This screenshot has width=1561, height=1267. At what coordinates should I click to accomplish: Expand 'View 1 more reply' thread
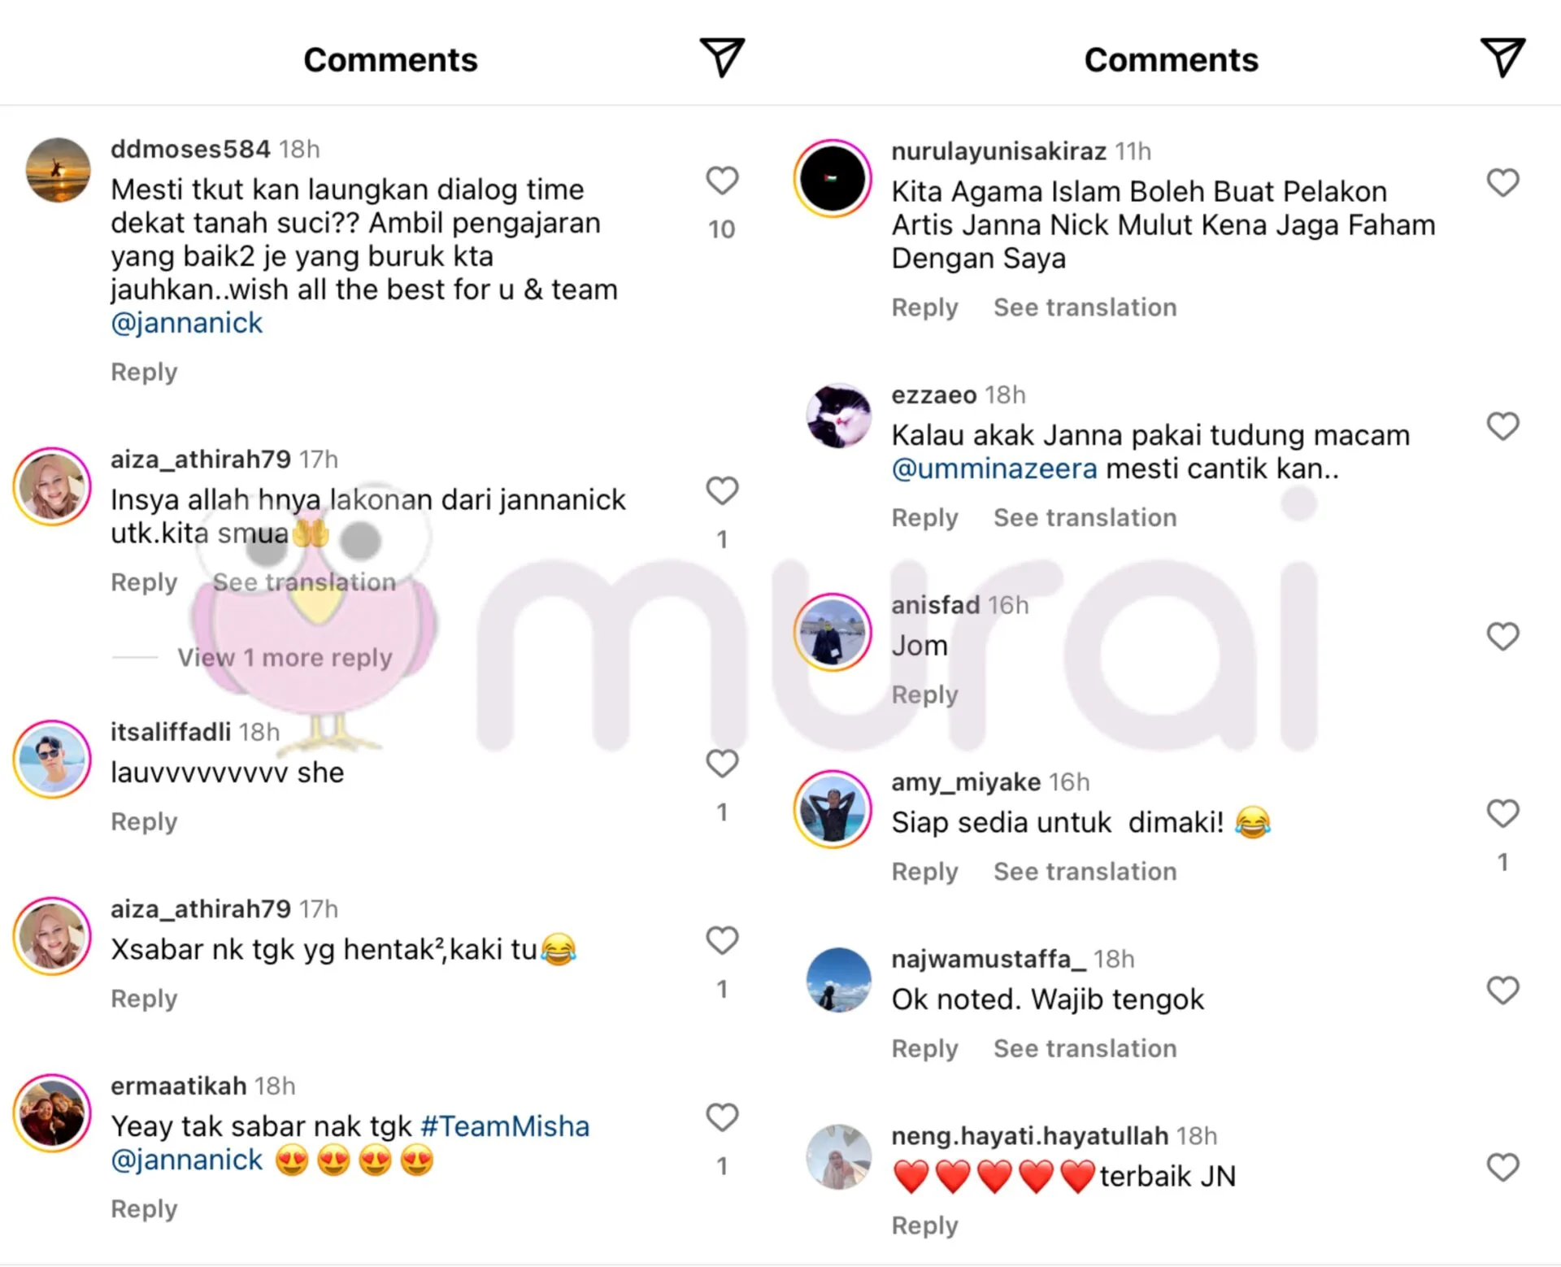click(285, 657)
